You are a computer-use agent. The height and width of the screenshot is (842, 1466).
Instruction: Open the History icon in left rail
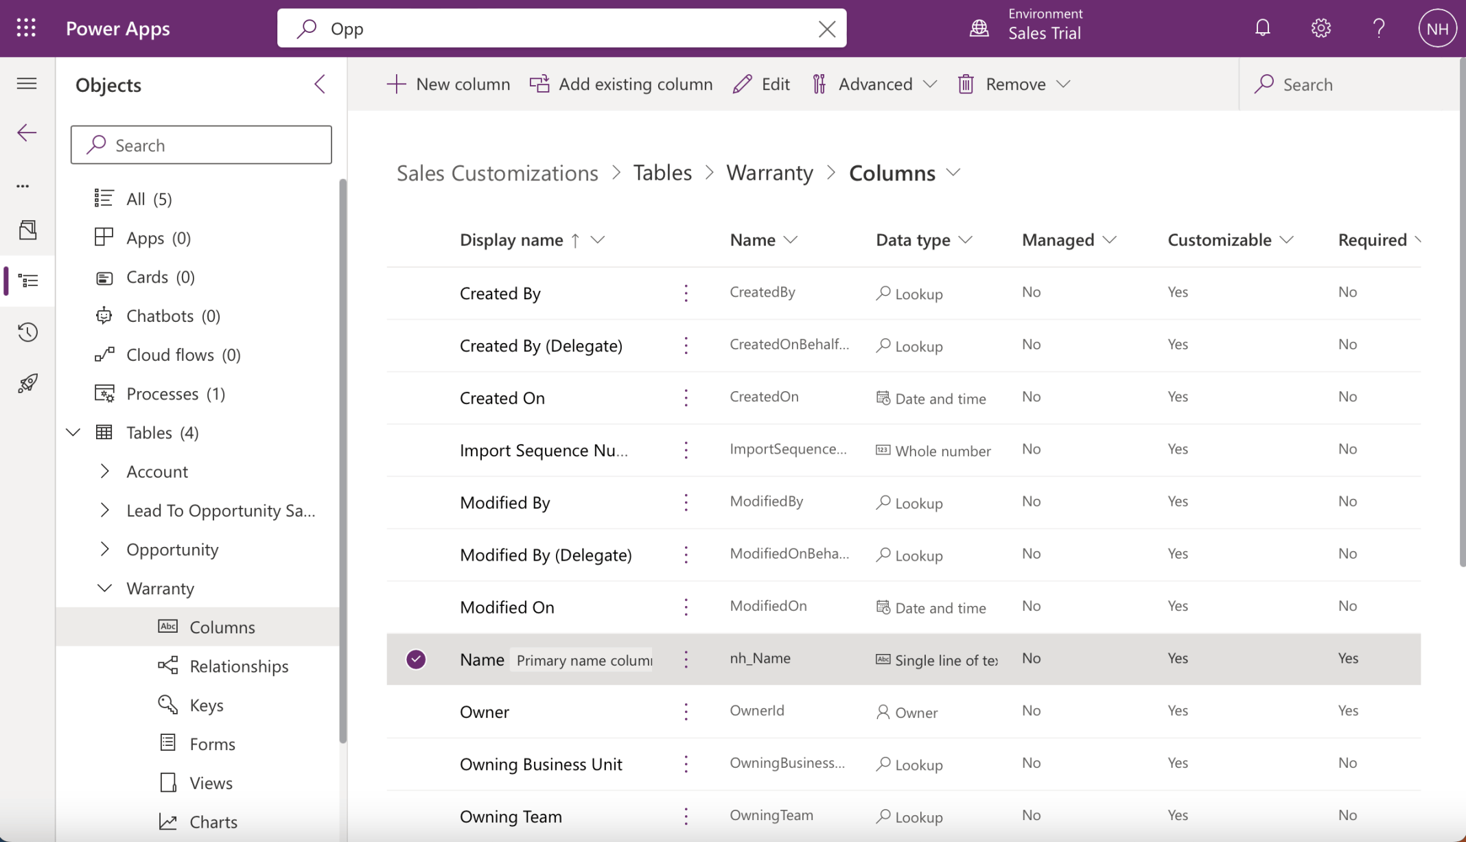click(27, 332)
